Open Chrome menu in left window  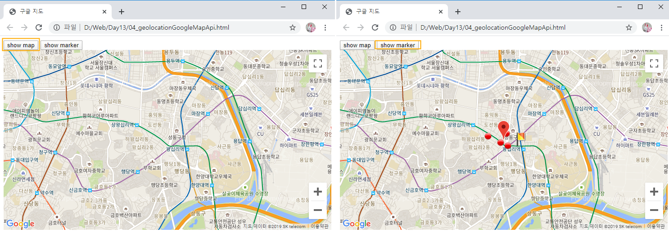coord(325,27)
